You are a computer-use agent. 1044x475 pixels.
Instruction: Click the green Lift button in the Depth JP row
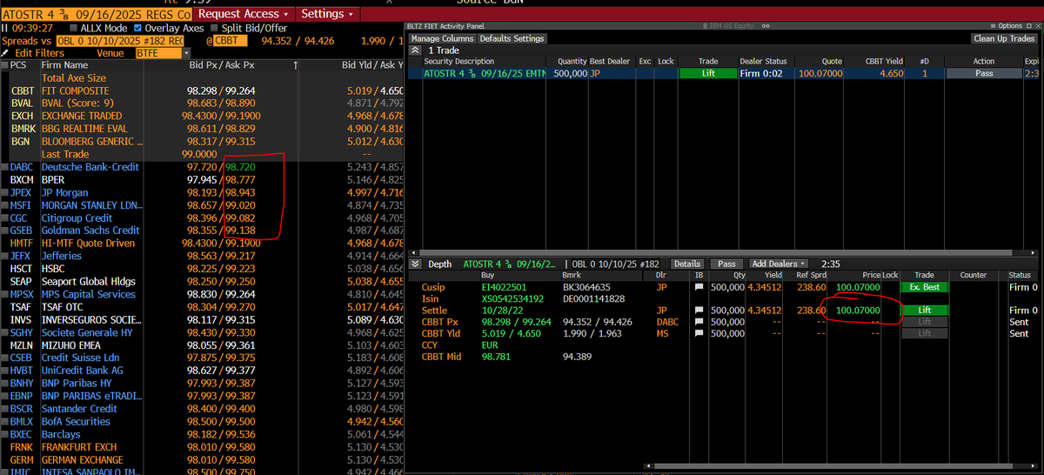tap(924, 311)
